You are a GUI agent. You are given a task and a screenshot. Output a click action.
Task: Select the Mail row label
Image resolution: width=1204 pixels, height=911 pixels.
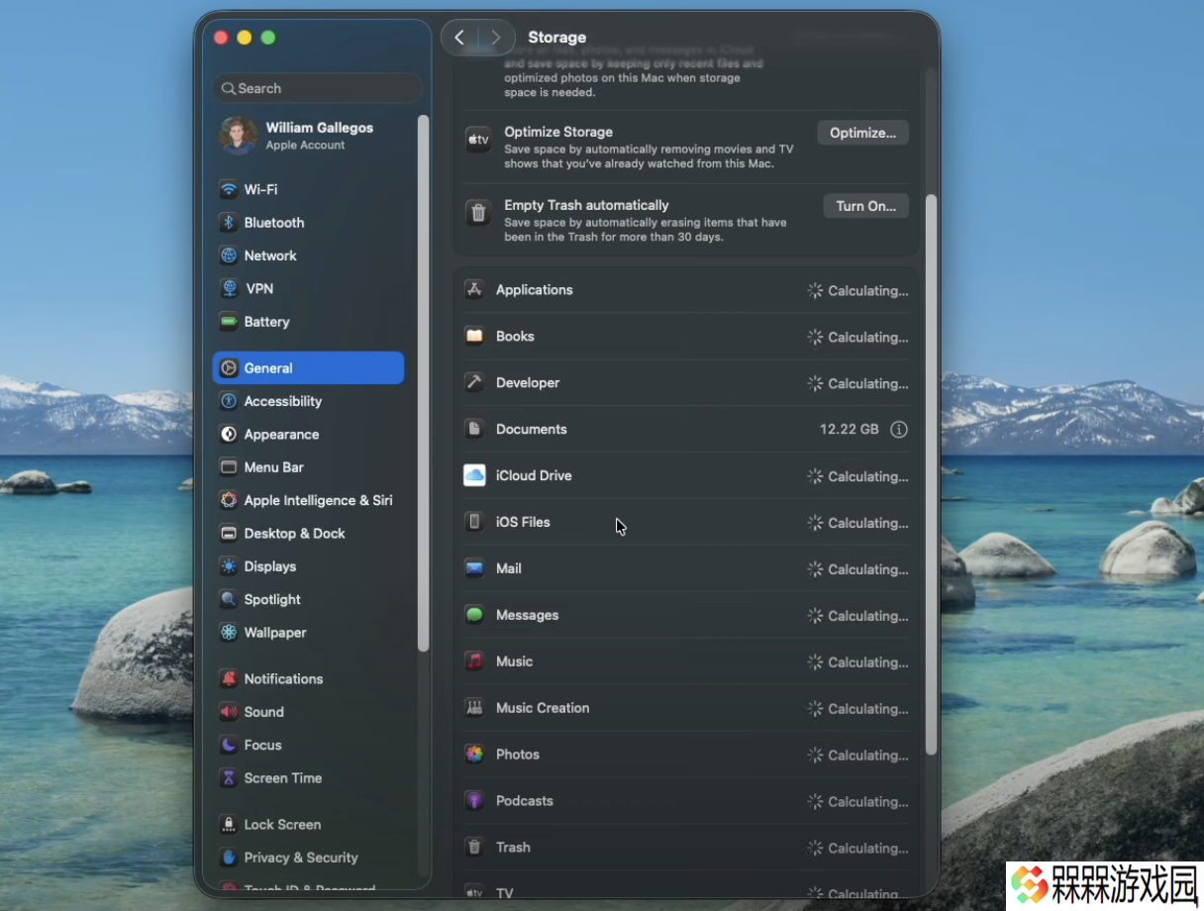pyautogui.click(x=509, y=568)
